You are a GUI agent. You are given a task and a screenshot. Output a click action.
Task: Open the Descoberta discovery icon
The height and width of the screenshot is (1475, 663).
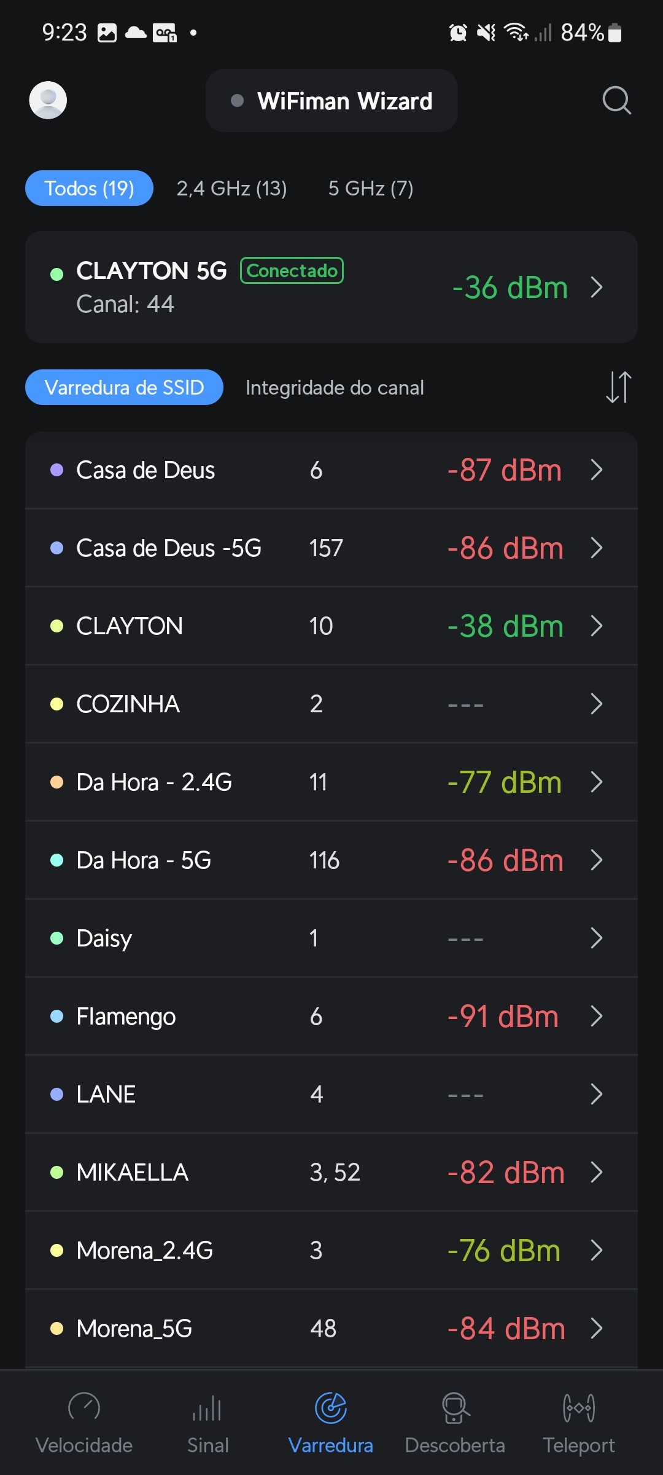(455, 1408)
